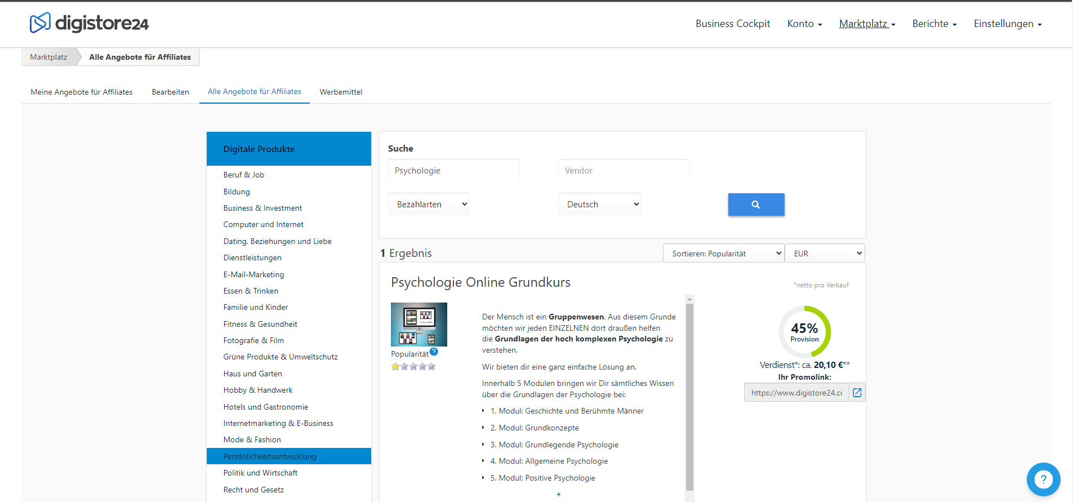Click the blue search magnifier button
1073x502 pixels.
coord(756,205)
